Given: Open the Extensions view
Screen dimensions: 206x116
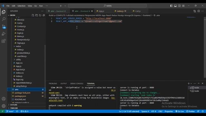Looking at the screenshot, I should 4,41.
